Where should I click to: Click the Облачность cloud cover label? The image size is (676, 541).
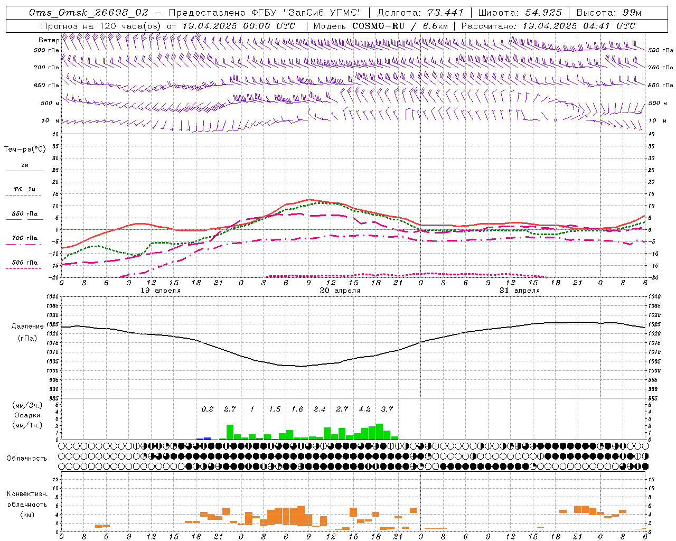coord(26,459)
